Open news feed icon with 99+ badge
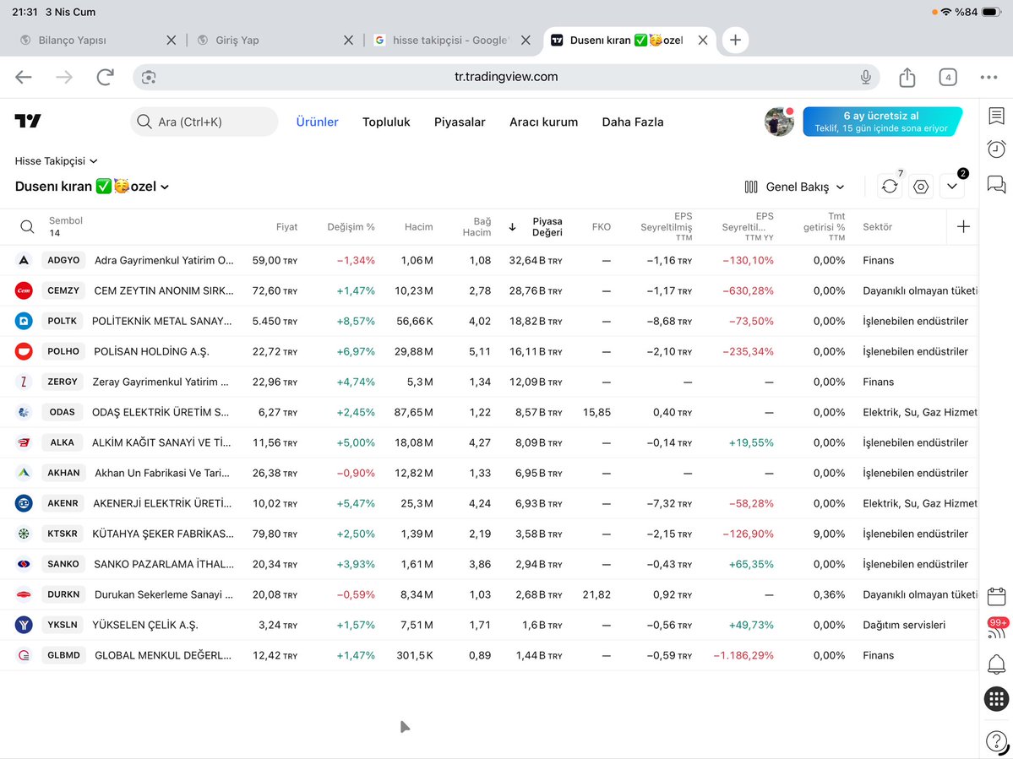This screenshot has width=1013, height=759. click(996, 629)
